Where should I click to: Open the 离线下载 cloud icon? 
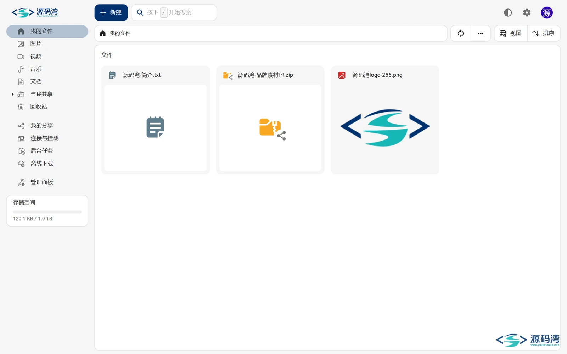(x=21, y=164)
